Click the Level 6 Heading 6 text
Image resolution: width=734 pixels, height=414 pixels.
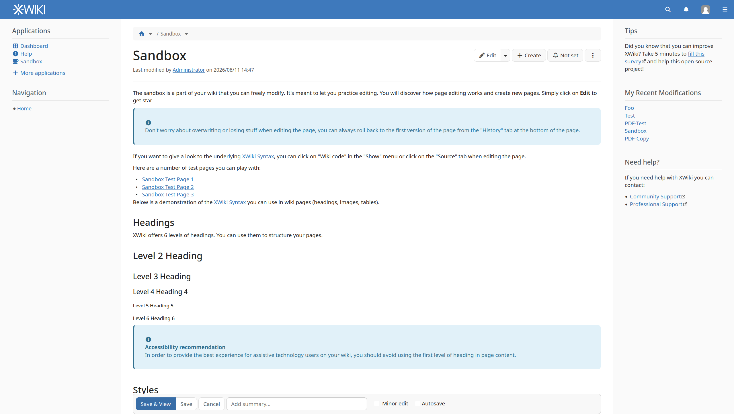(x=154, y=318)
